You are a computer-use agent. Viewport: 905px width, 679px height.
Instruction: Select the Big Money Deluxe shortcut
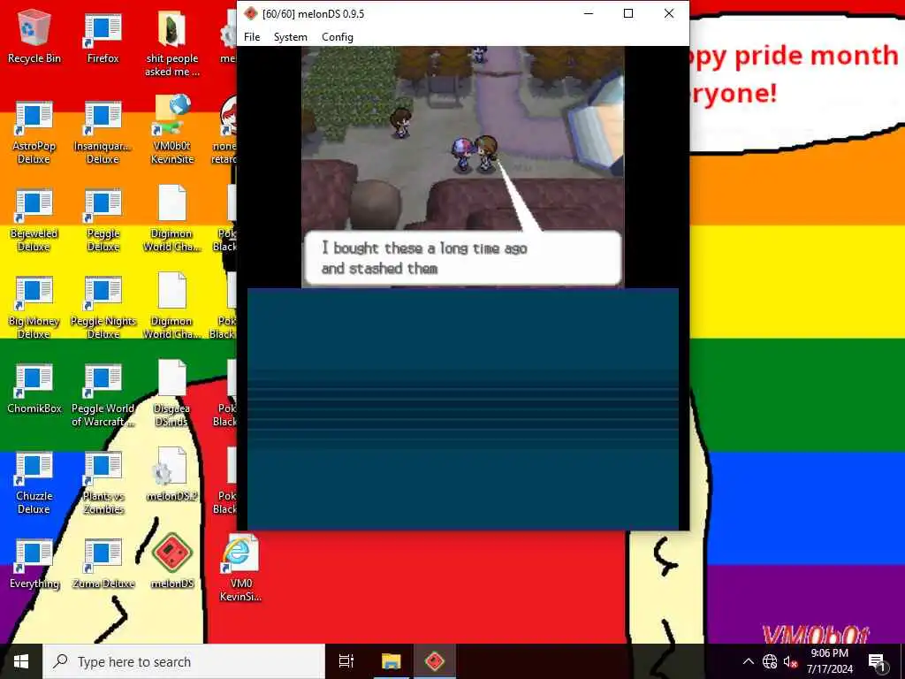[x=34, y=308]
